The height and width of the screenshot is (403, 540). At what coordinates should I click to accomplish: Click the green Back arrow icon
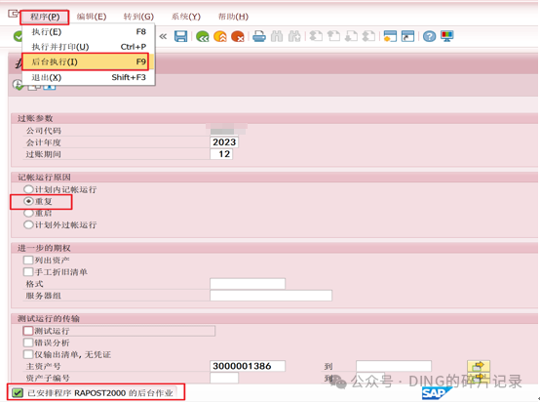click(203, 36)
